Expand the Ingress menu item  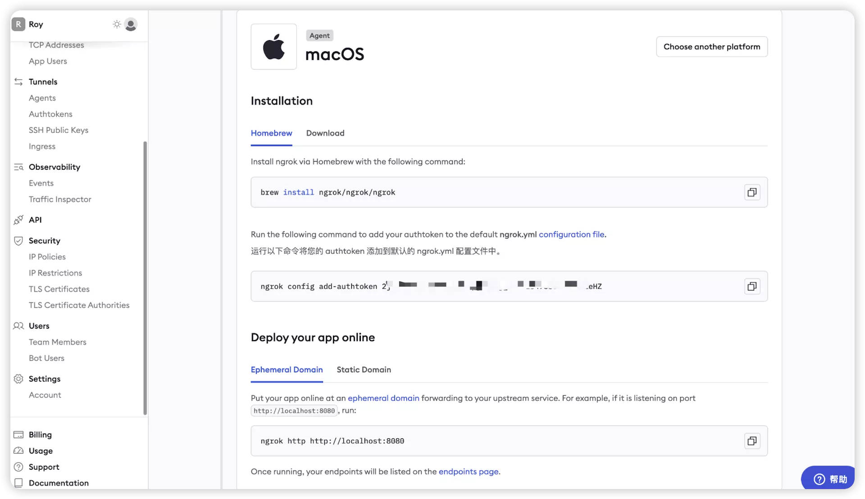tap(41, 146)
